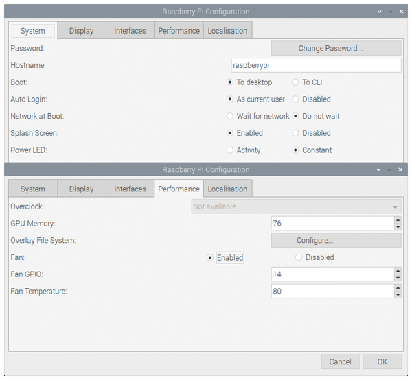This screenshot has height=380, width=412.
Task: Increase GPU Memory with the up arrow
Action: click(398, 220)
